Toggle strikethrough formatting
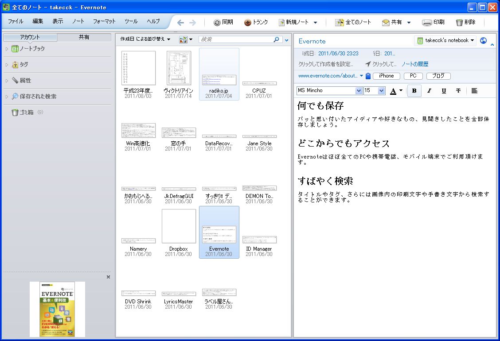The width and height of the screenshot is (500, 341). 458,91
